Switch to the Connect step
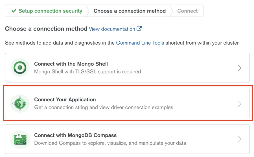This screenshot has width=254, height=157. tap(187, 11)
